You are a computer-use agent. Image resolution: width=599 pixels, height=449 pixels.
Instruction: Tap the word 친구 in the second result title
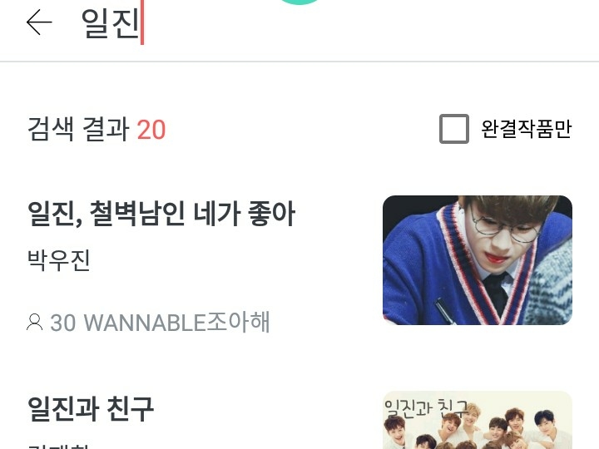point(131,408)
